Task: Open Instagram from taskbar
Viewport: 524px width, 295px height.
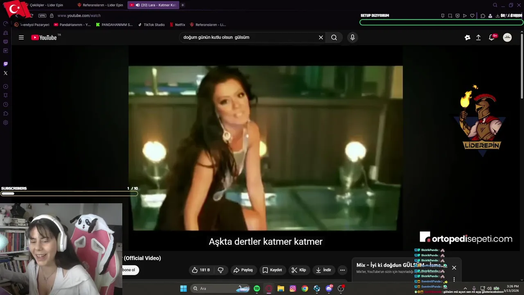Action: [x=293, y=288]
